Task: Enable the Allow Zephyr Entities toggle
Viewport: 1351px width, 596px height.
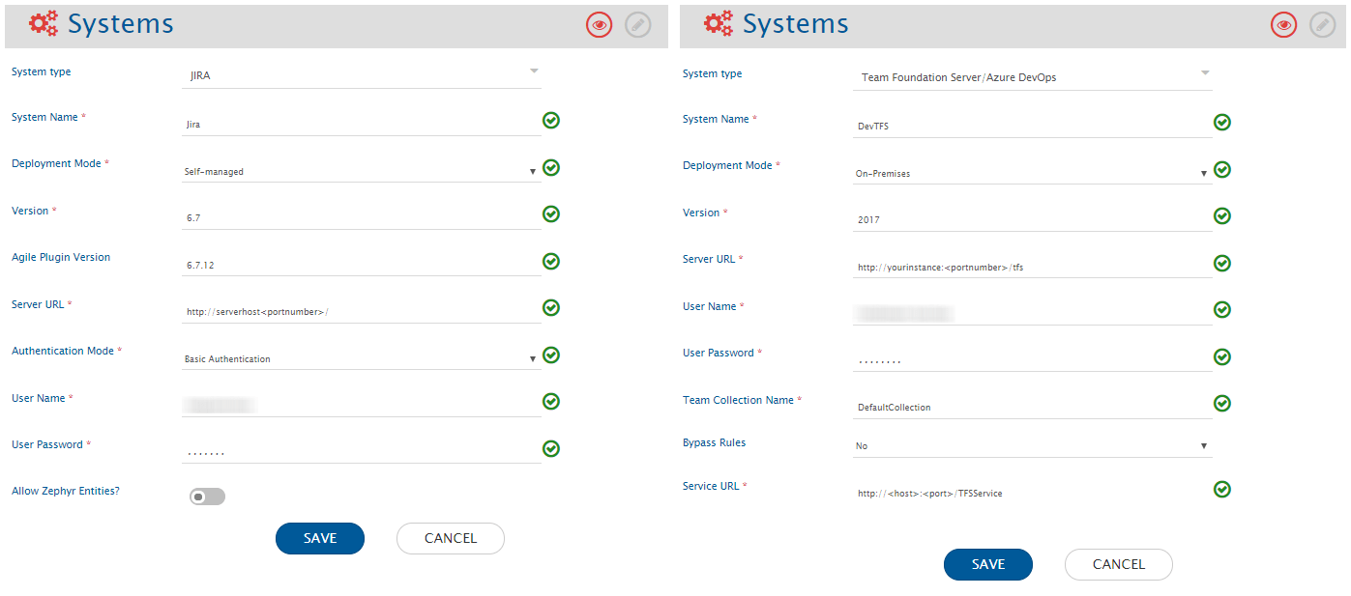Action: [207, 497]
